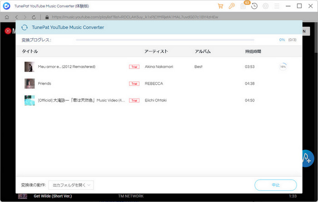Click the アーティスト column header
318x202 pixels.
coord(156,51)
